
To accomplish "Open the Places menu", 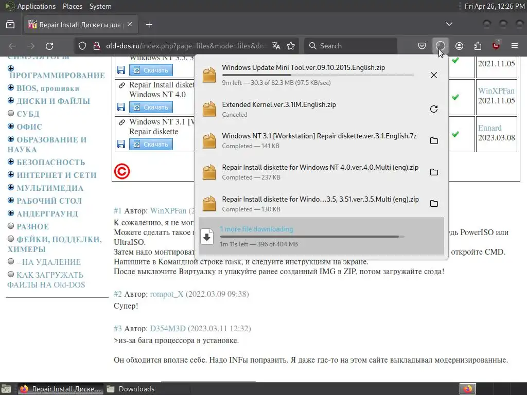I will (x=72, y=6).
